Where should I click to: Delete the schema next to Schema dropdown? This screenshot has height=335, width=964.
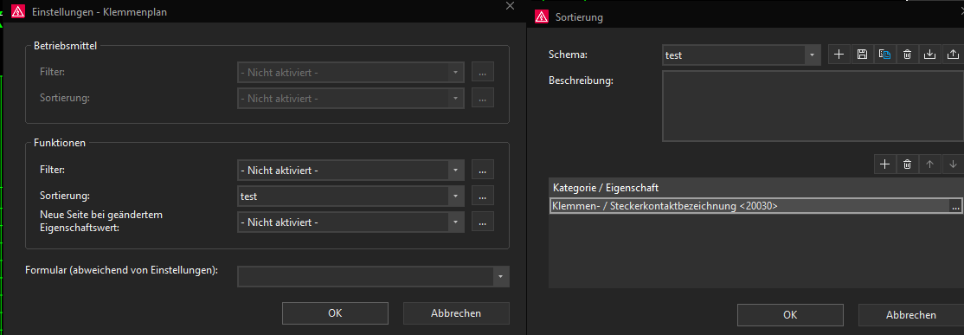click(x=908, y=55)
